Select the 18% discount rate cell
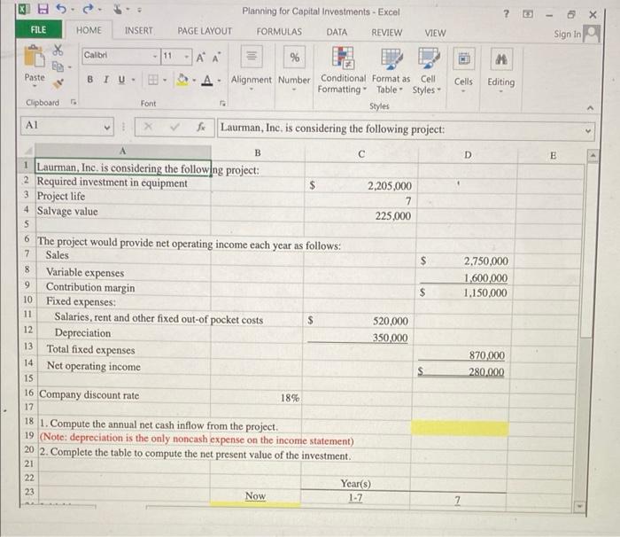Viewport: 620px width, 537px height. [257, 397]
